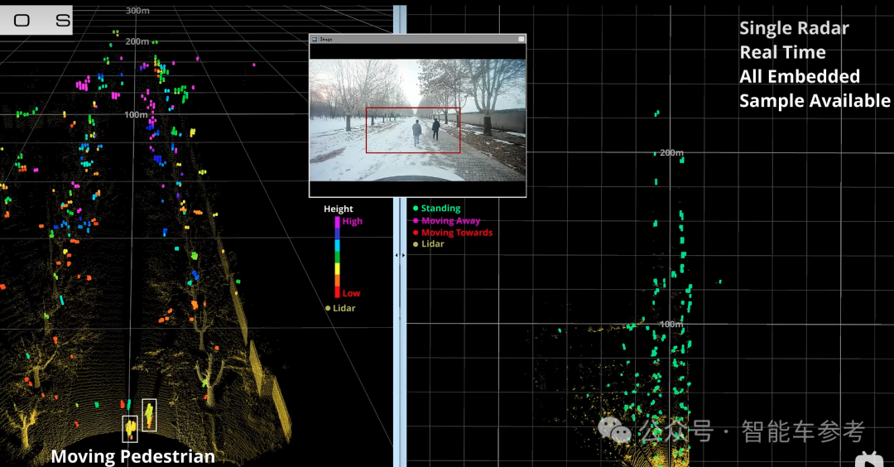Click the Lidar dot under the Height legend
The height and width of the screenshot is (467, 894).
point(328,308)
